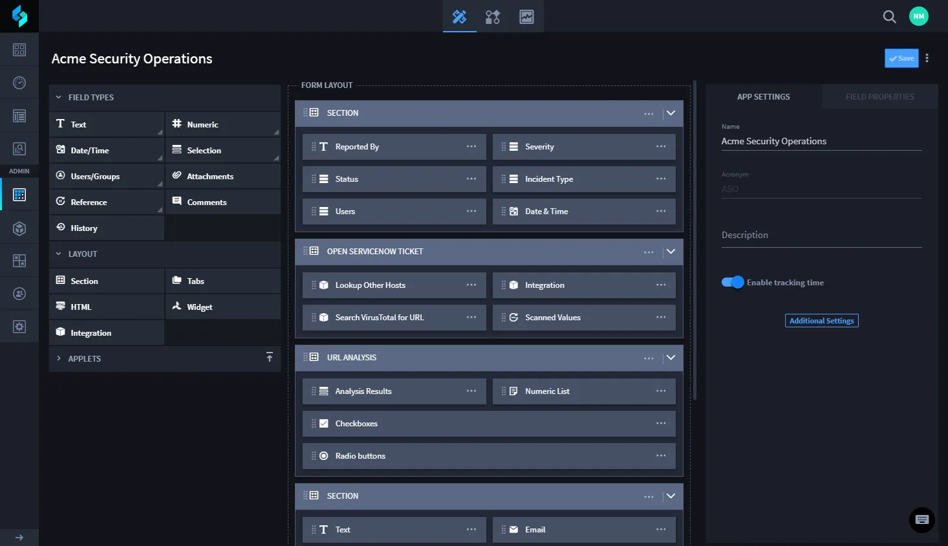Open options menu for Severity field
The image size is (948, 546).
661,147
